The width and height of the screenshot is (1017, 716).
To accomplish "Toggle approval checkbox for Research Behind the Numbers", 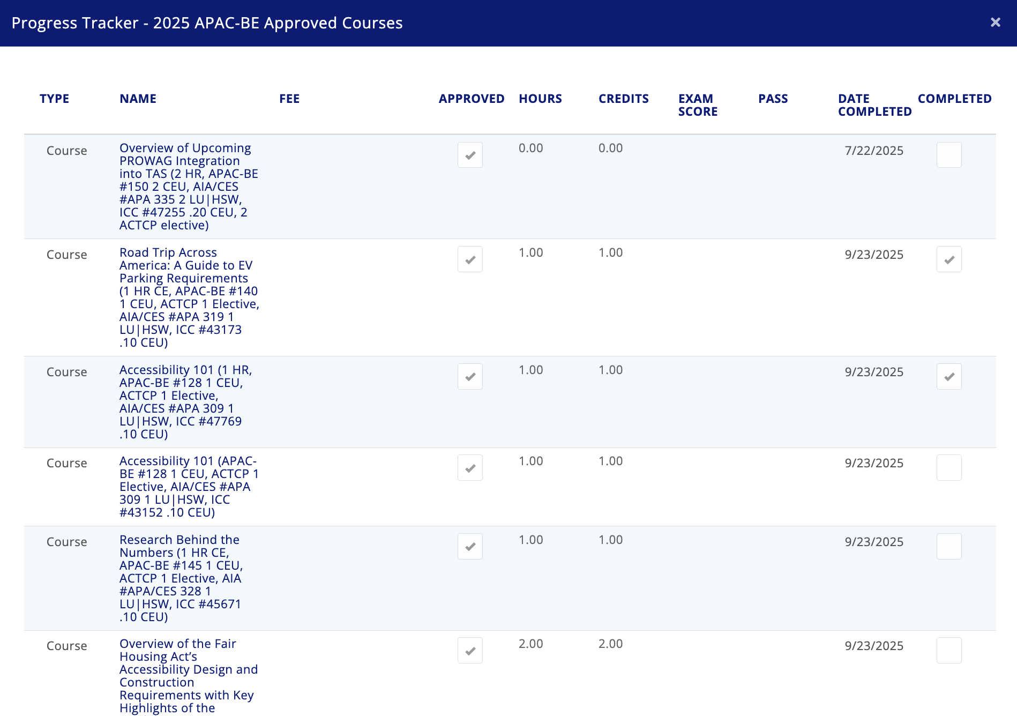I will [470, 546].
